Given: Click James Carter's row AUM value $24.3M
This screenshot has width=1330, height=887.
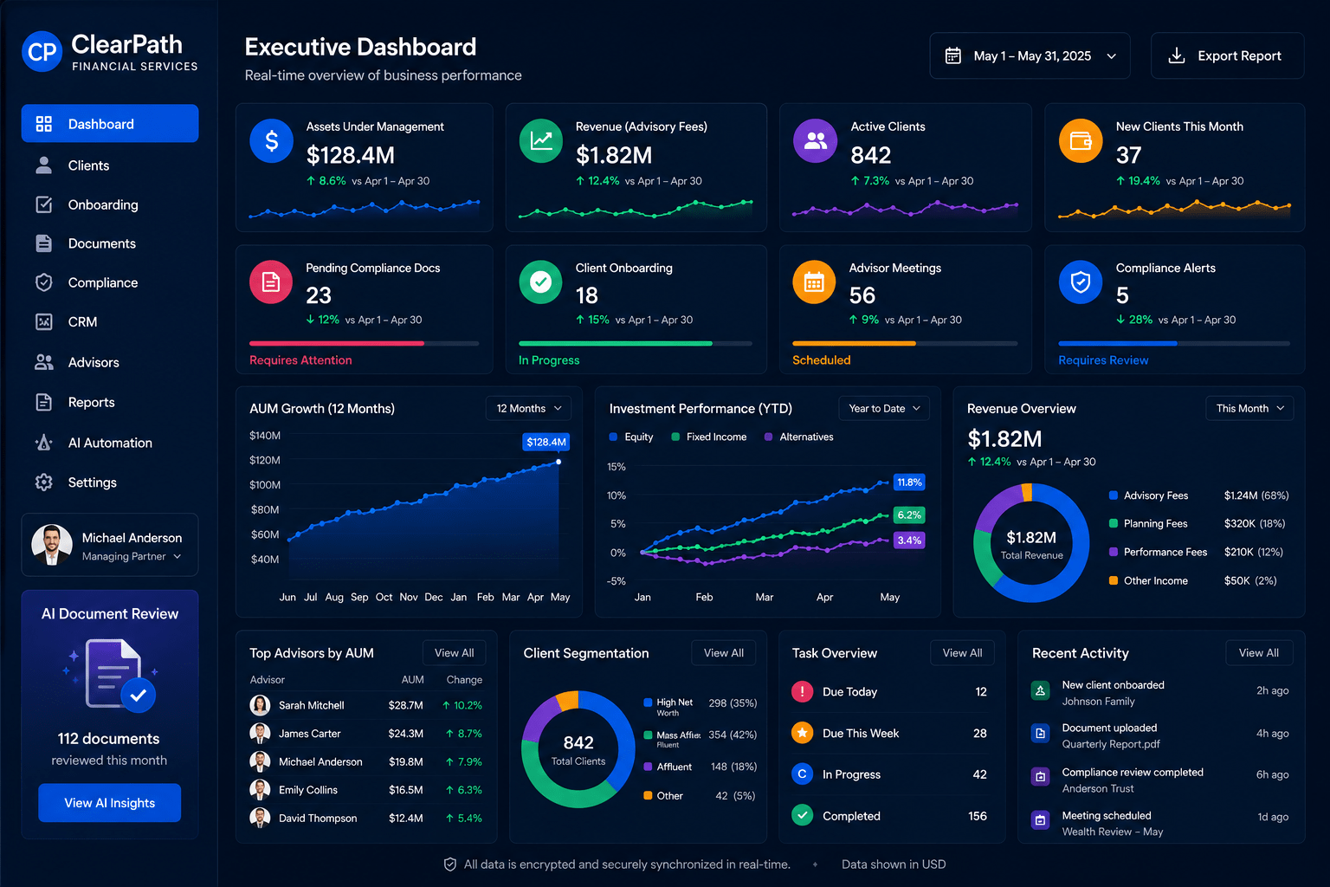Looking at the screenshot, I should [x=406, y=734].
